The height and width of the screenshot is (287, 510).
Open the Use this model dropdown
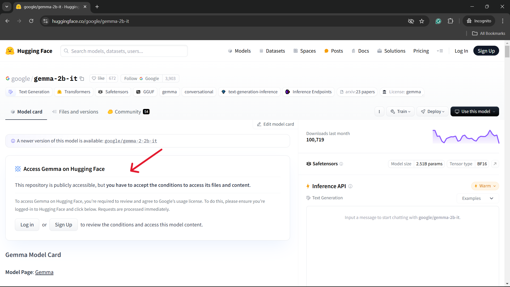475,112
